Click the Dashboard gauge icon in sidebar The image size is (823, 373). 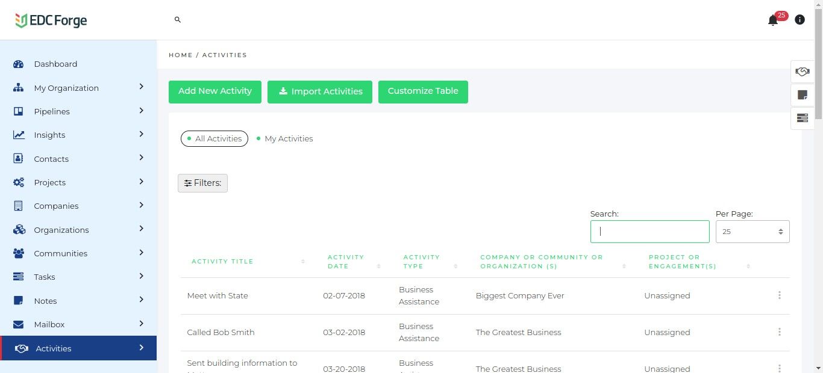coord(18,64)
